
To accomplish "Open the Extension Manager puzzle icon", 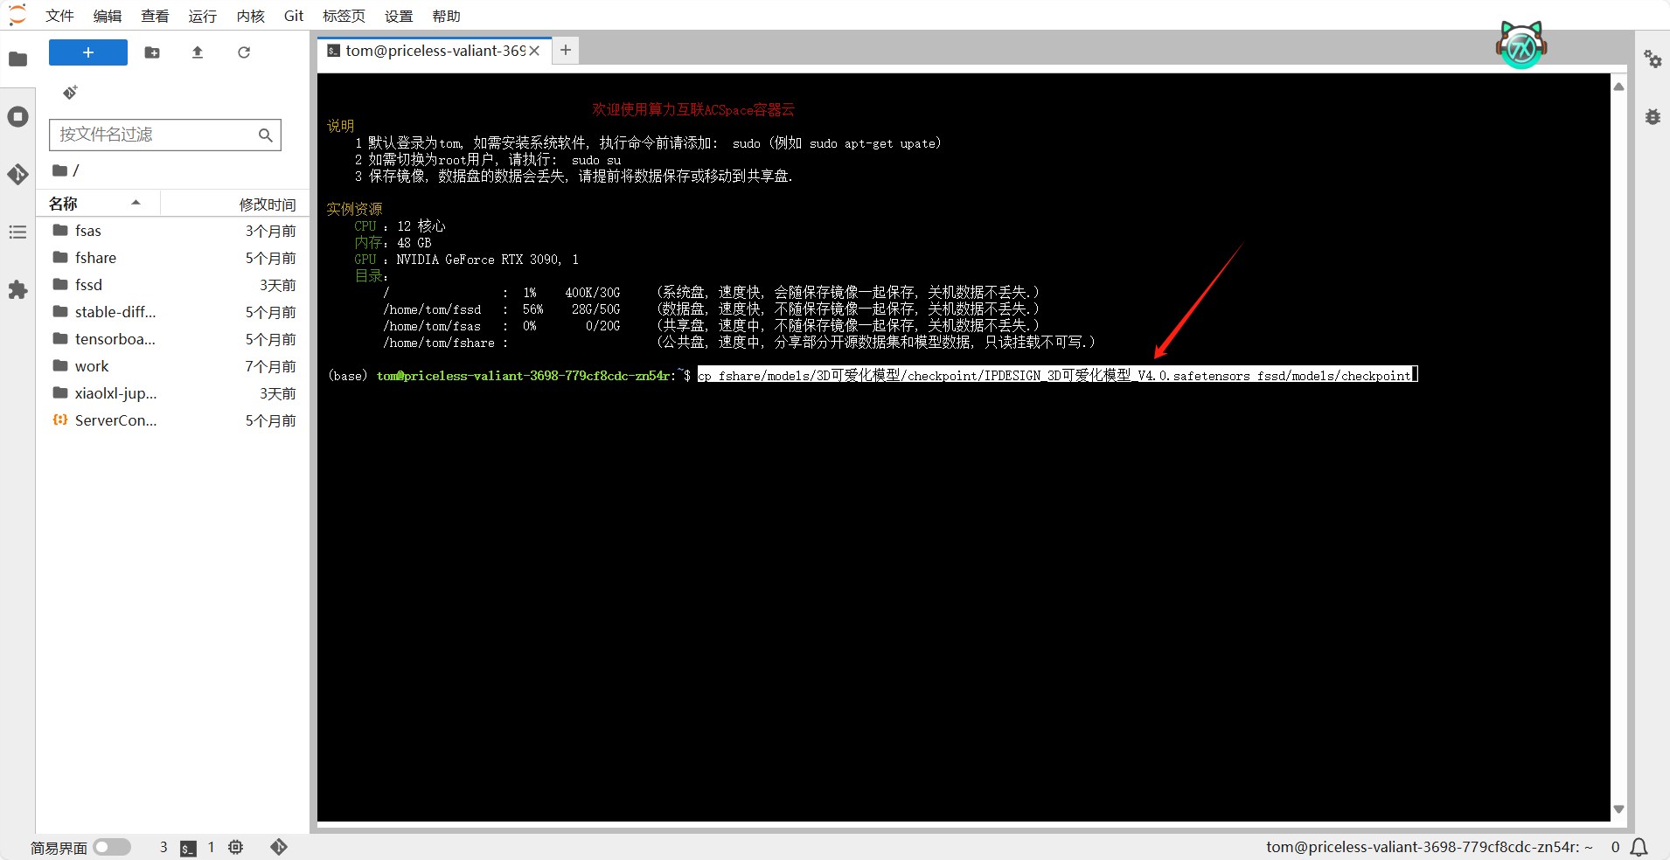I will click(x=17, y=290).
